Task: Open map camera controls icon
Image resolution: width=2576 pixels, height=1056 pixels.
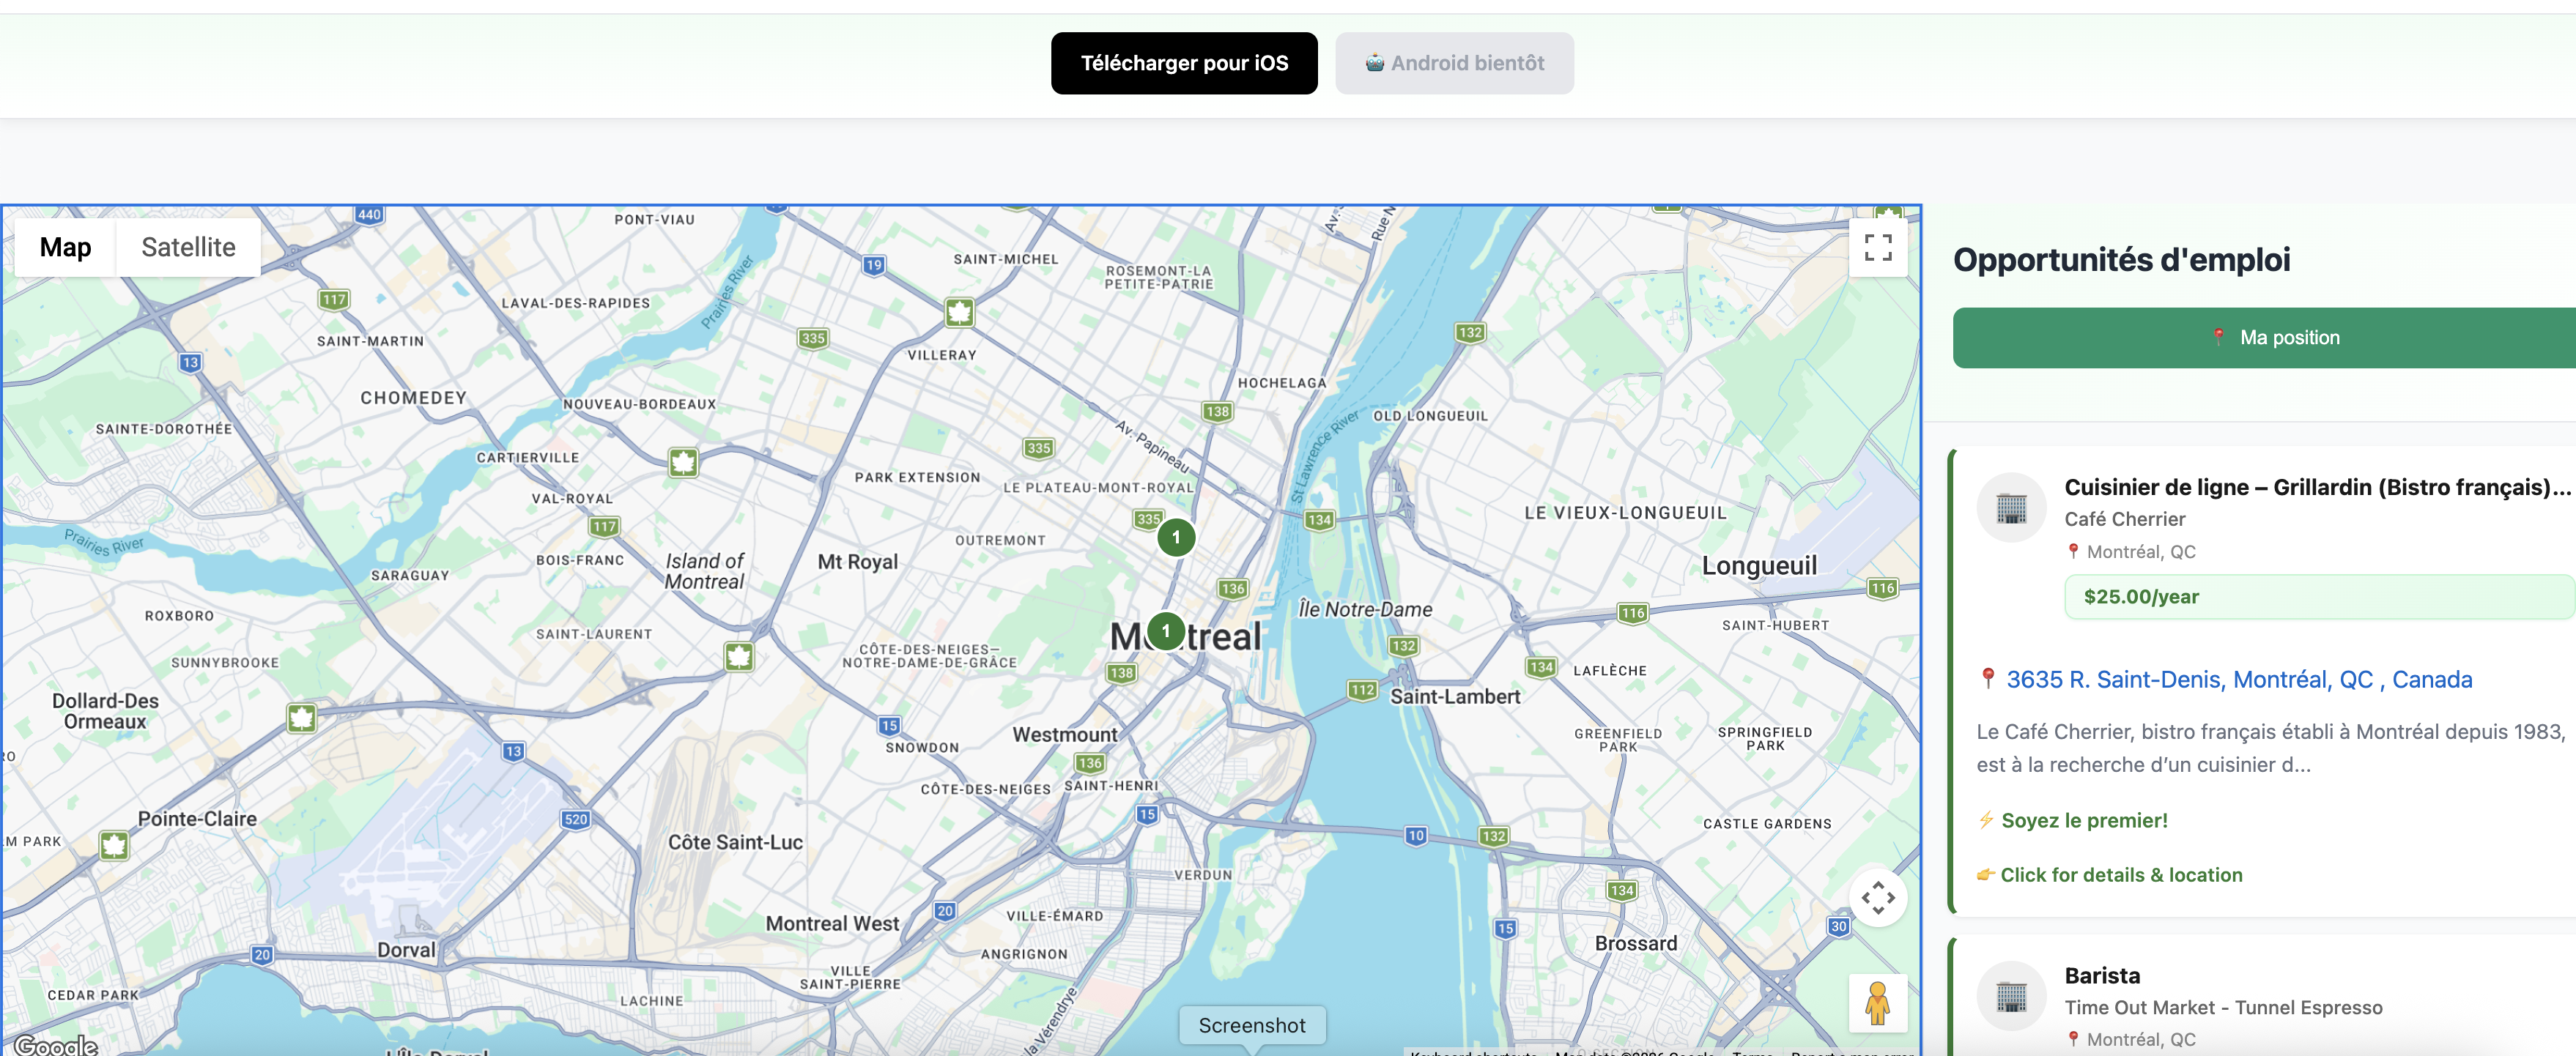Action: (1878, 897)
